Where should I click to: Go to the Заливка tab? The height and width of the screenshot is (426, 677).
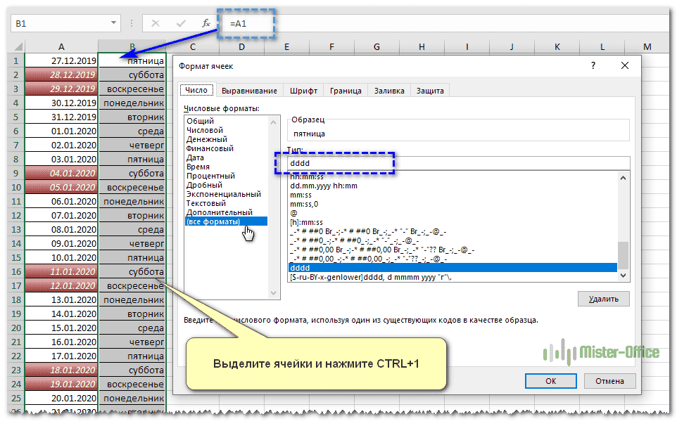click(x=389, y=91)
